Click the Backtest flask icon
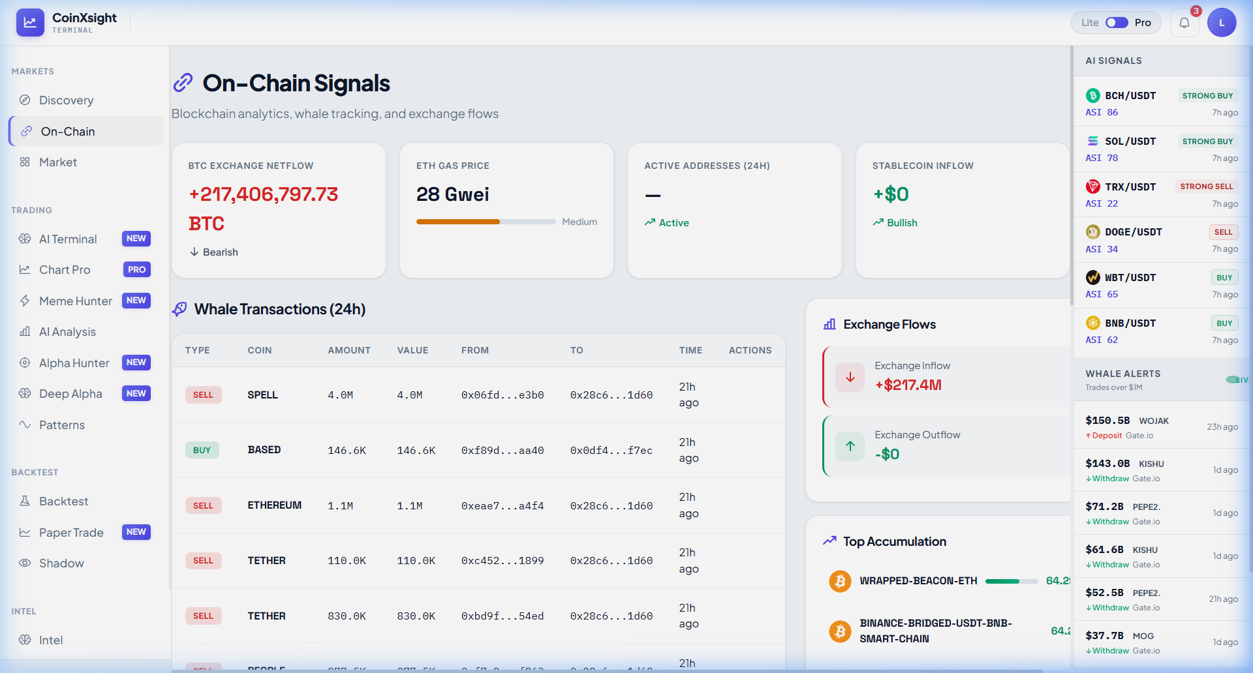This screenshot has height=673, width=1253. click(x=25, y=501)
